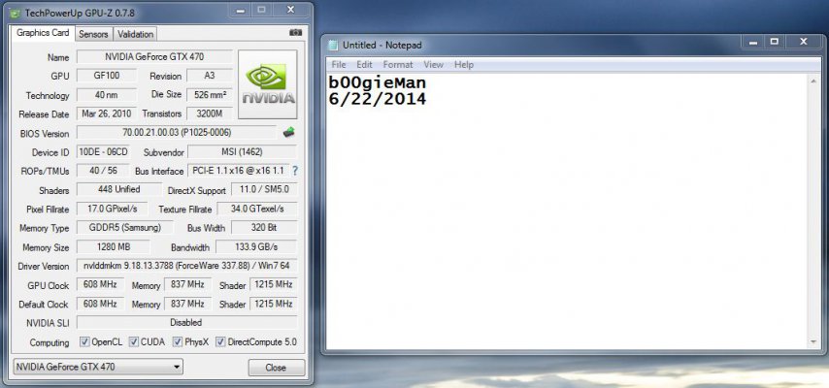This screenshot has width=829, height=388.
Task: Click the Revision field showing A3
Action: (210, 76)
